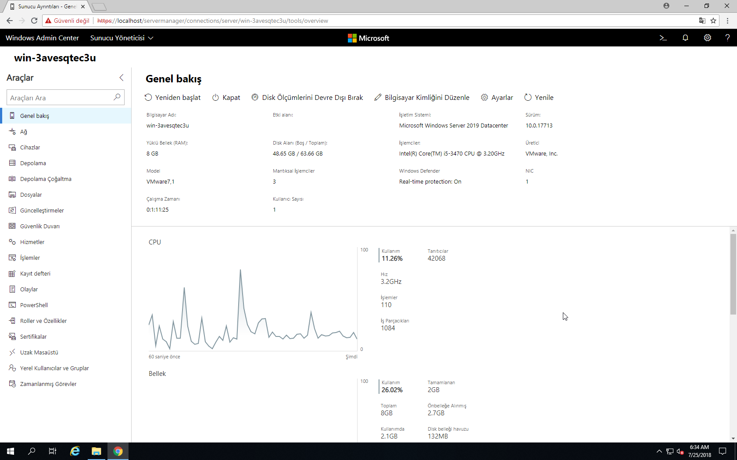Open the Windows Start menu
This screenshot has height=460, width=737.
point(11,451)
